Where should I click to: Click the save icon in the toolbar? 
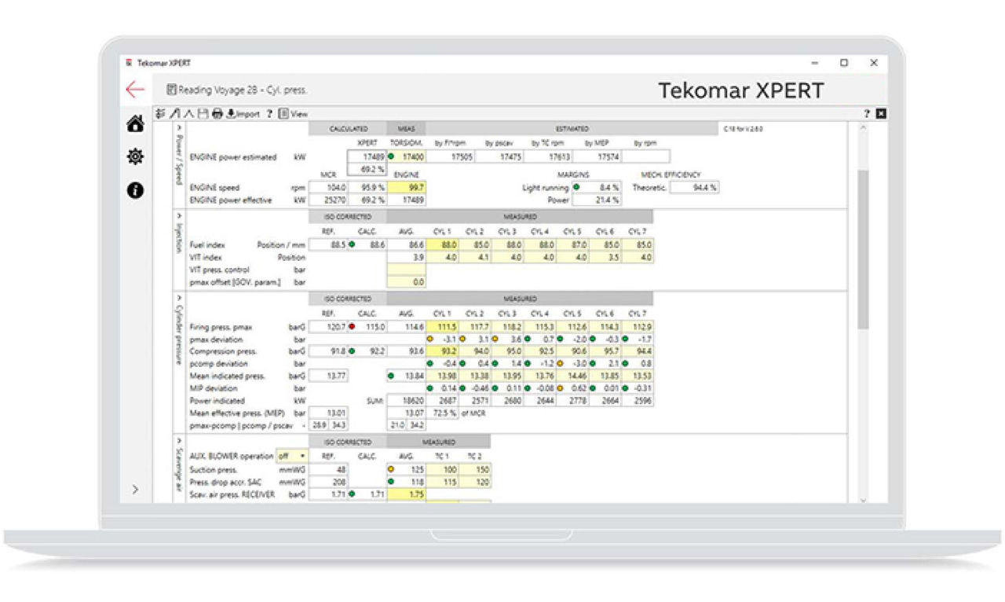pos(203,114)
